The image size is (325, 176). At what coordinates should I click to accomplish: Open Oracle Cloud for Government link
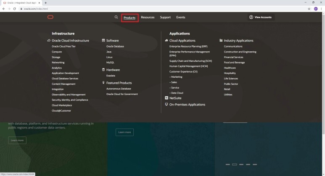[122, 94]
